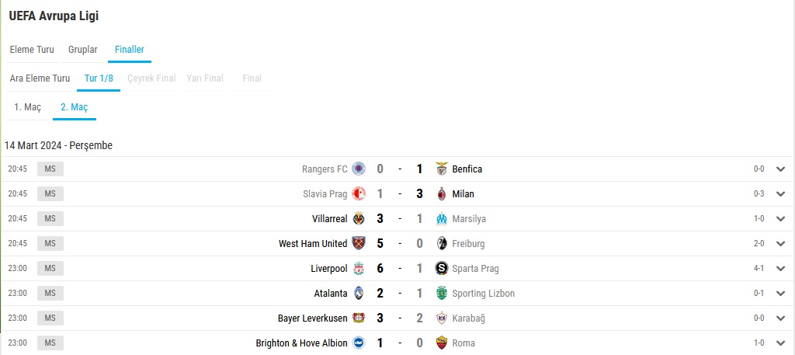The height and width of the screenshot is (355, 795).
Task: Switch to the Gruplar tab
Action: pos(82,50)
